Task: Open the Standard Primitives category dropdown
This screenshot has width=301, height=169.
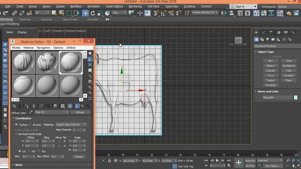Action: click(277, 46)
